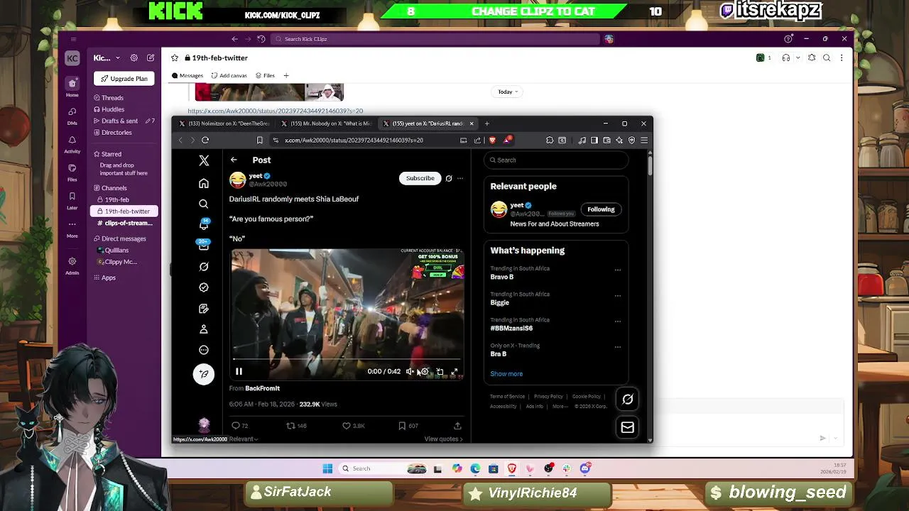
Task: Open post options three-dot menu
Action: tap(460, 178)
